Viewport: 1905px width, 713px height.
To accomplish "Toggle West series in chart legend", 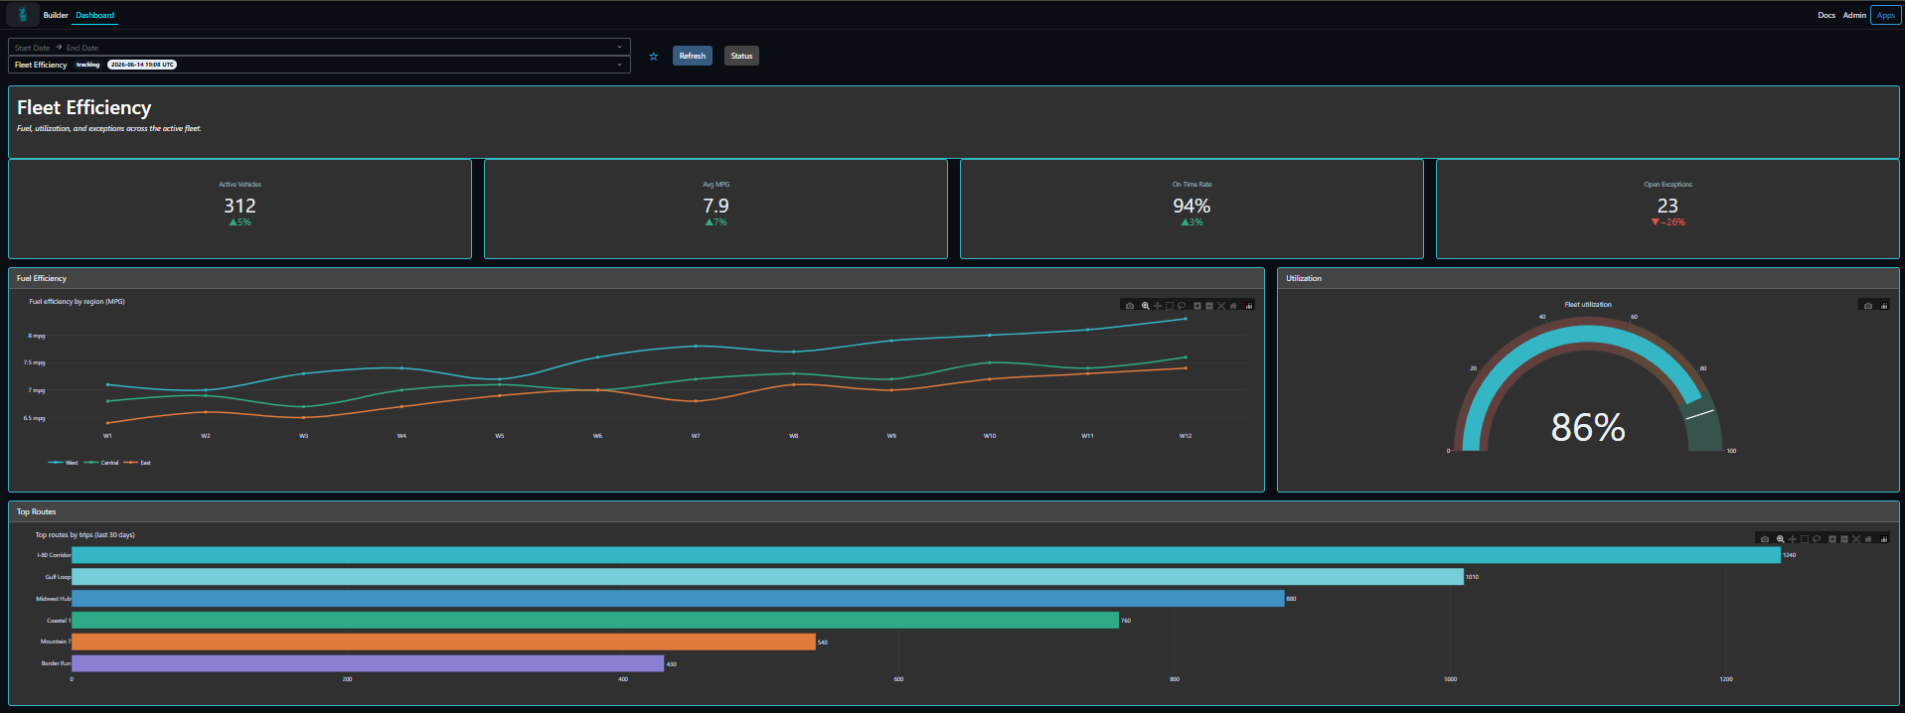I will click(x=63, y=463).
